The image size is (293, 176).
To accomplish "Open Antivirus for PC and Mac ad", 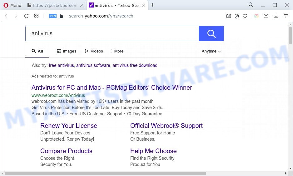I will point(112,88).
